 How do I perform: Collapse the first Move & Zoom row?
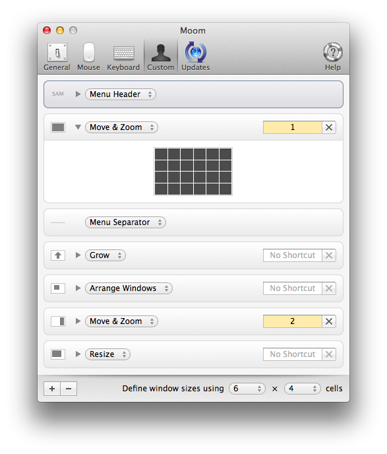(x=78, y=127)
